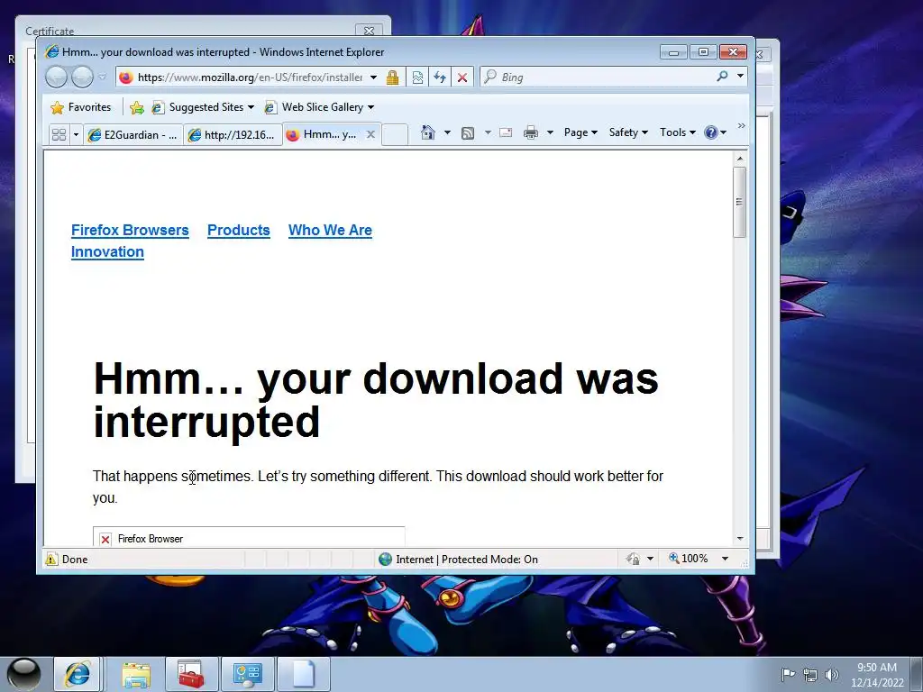Click the security lock icon

[393, 77]
